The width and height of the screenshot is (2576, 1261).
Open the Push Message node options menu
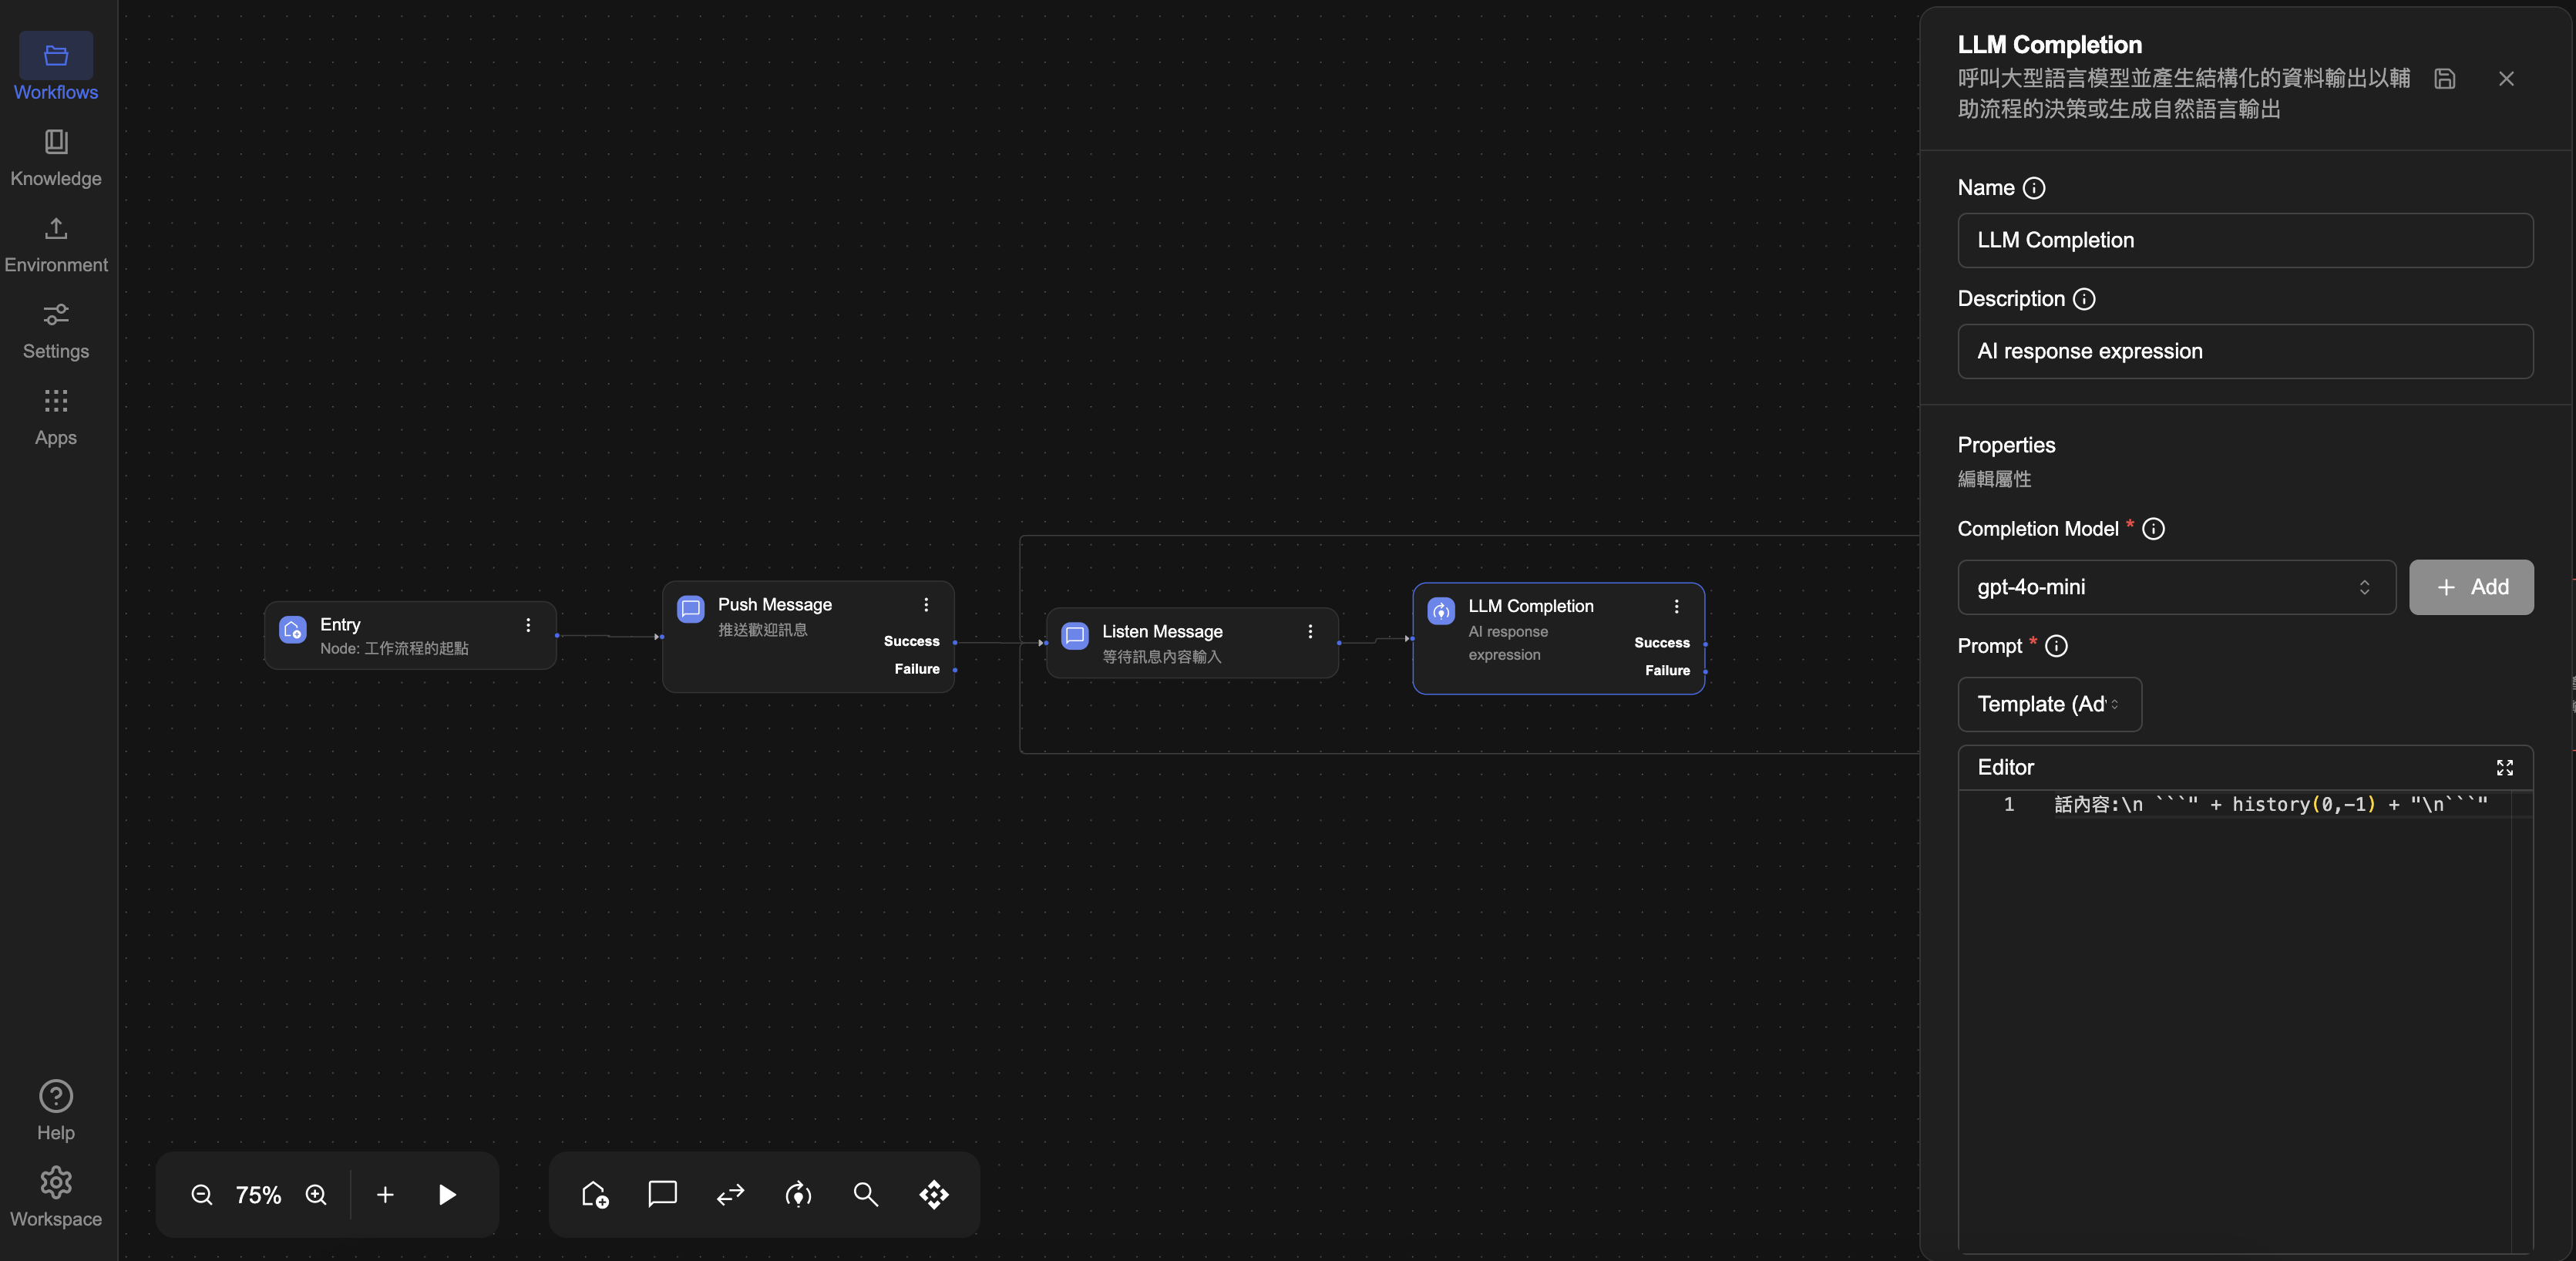pos(926,605)
